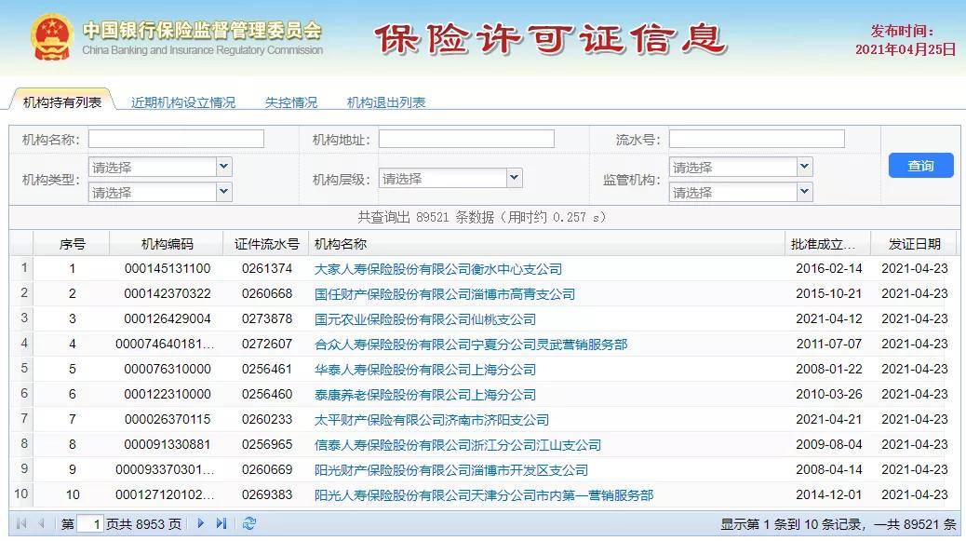Image resolution: width=966 pixels, height=541 pixels.
Task: Open 太平财产保险有限公司济南市济阳支公司 link
Action: coord(431,420)
